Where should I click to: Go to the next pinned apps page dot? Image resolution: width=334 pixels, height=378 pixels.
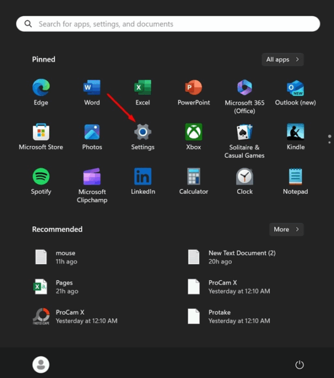pos(329,142)
